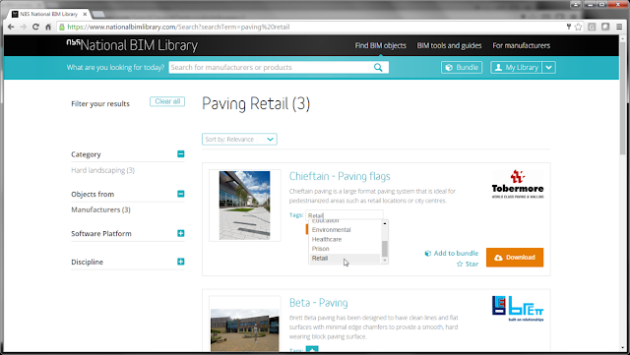The width and height of the screenshot is (630, 355).
Task: Click the tags input containing Retail
Action: (x=345, y=215)
